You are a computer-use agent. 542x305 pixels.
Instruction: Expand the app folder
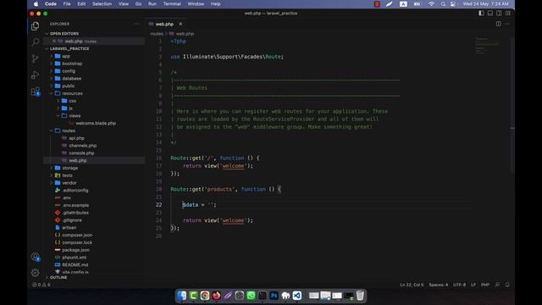click(x=66, y=56)
